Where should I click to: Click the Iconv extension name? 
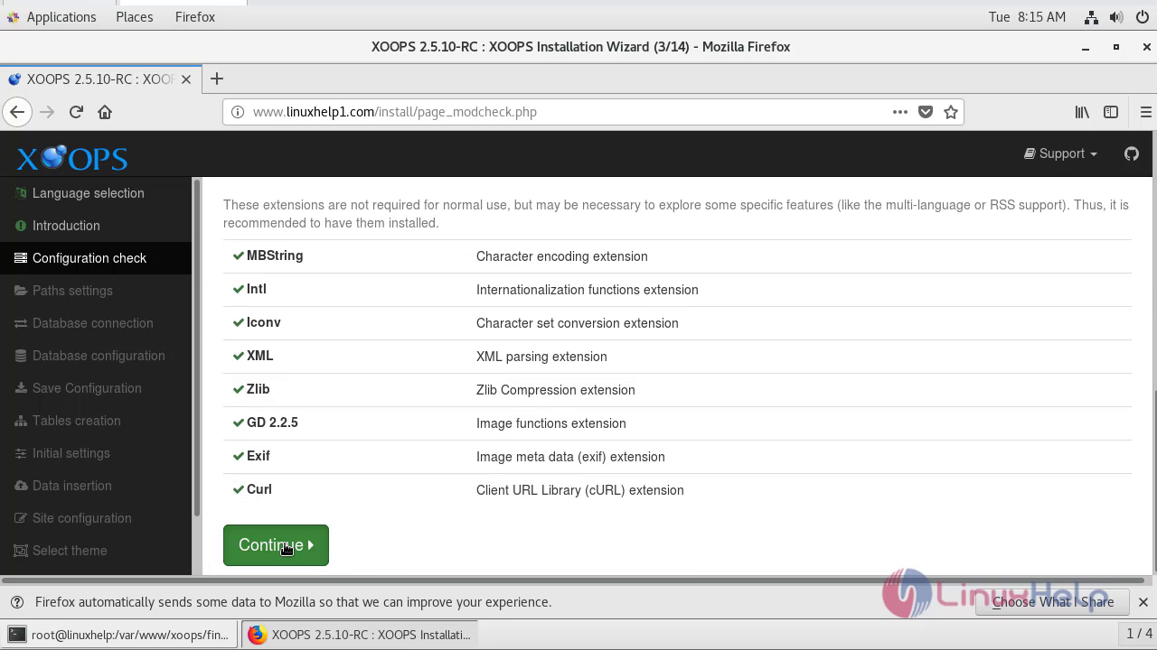[264, 322]
